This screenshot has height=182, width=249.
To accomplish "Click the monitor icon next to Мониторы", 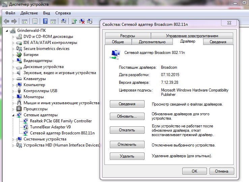I will 19,97.
